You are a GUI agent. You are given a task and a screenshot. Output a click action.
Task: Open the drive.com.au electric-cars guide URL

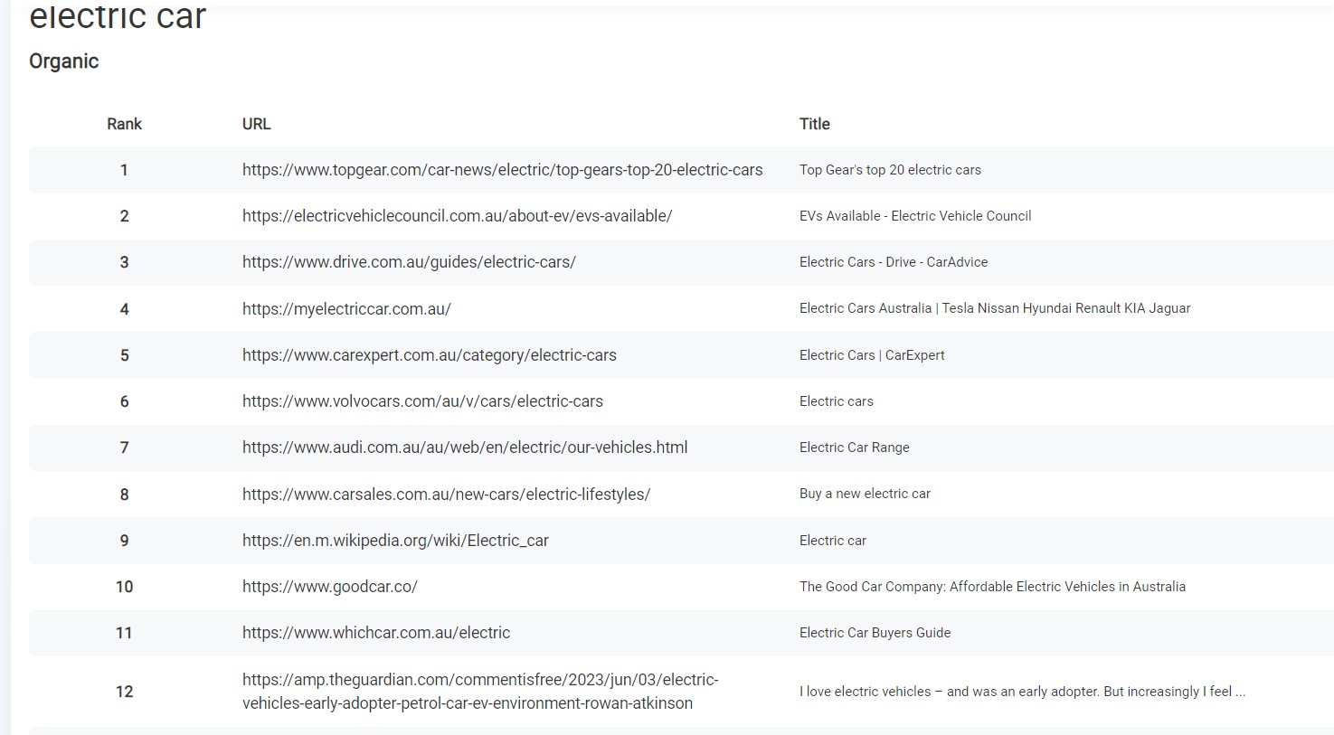[409, 262]
